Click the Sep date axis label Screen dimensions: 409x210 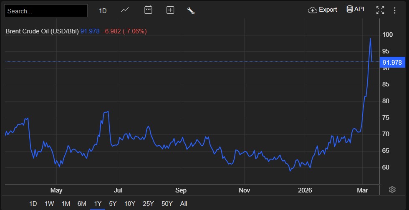181,190
